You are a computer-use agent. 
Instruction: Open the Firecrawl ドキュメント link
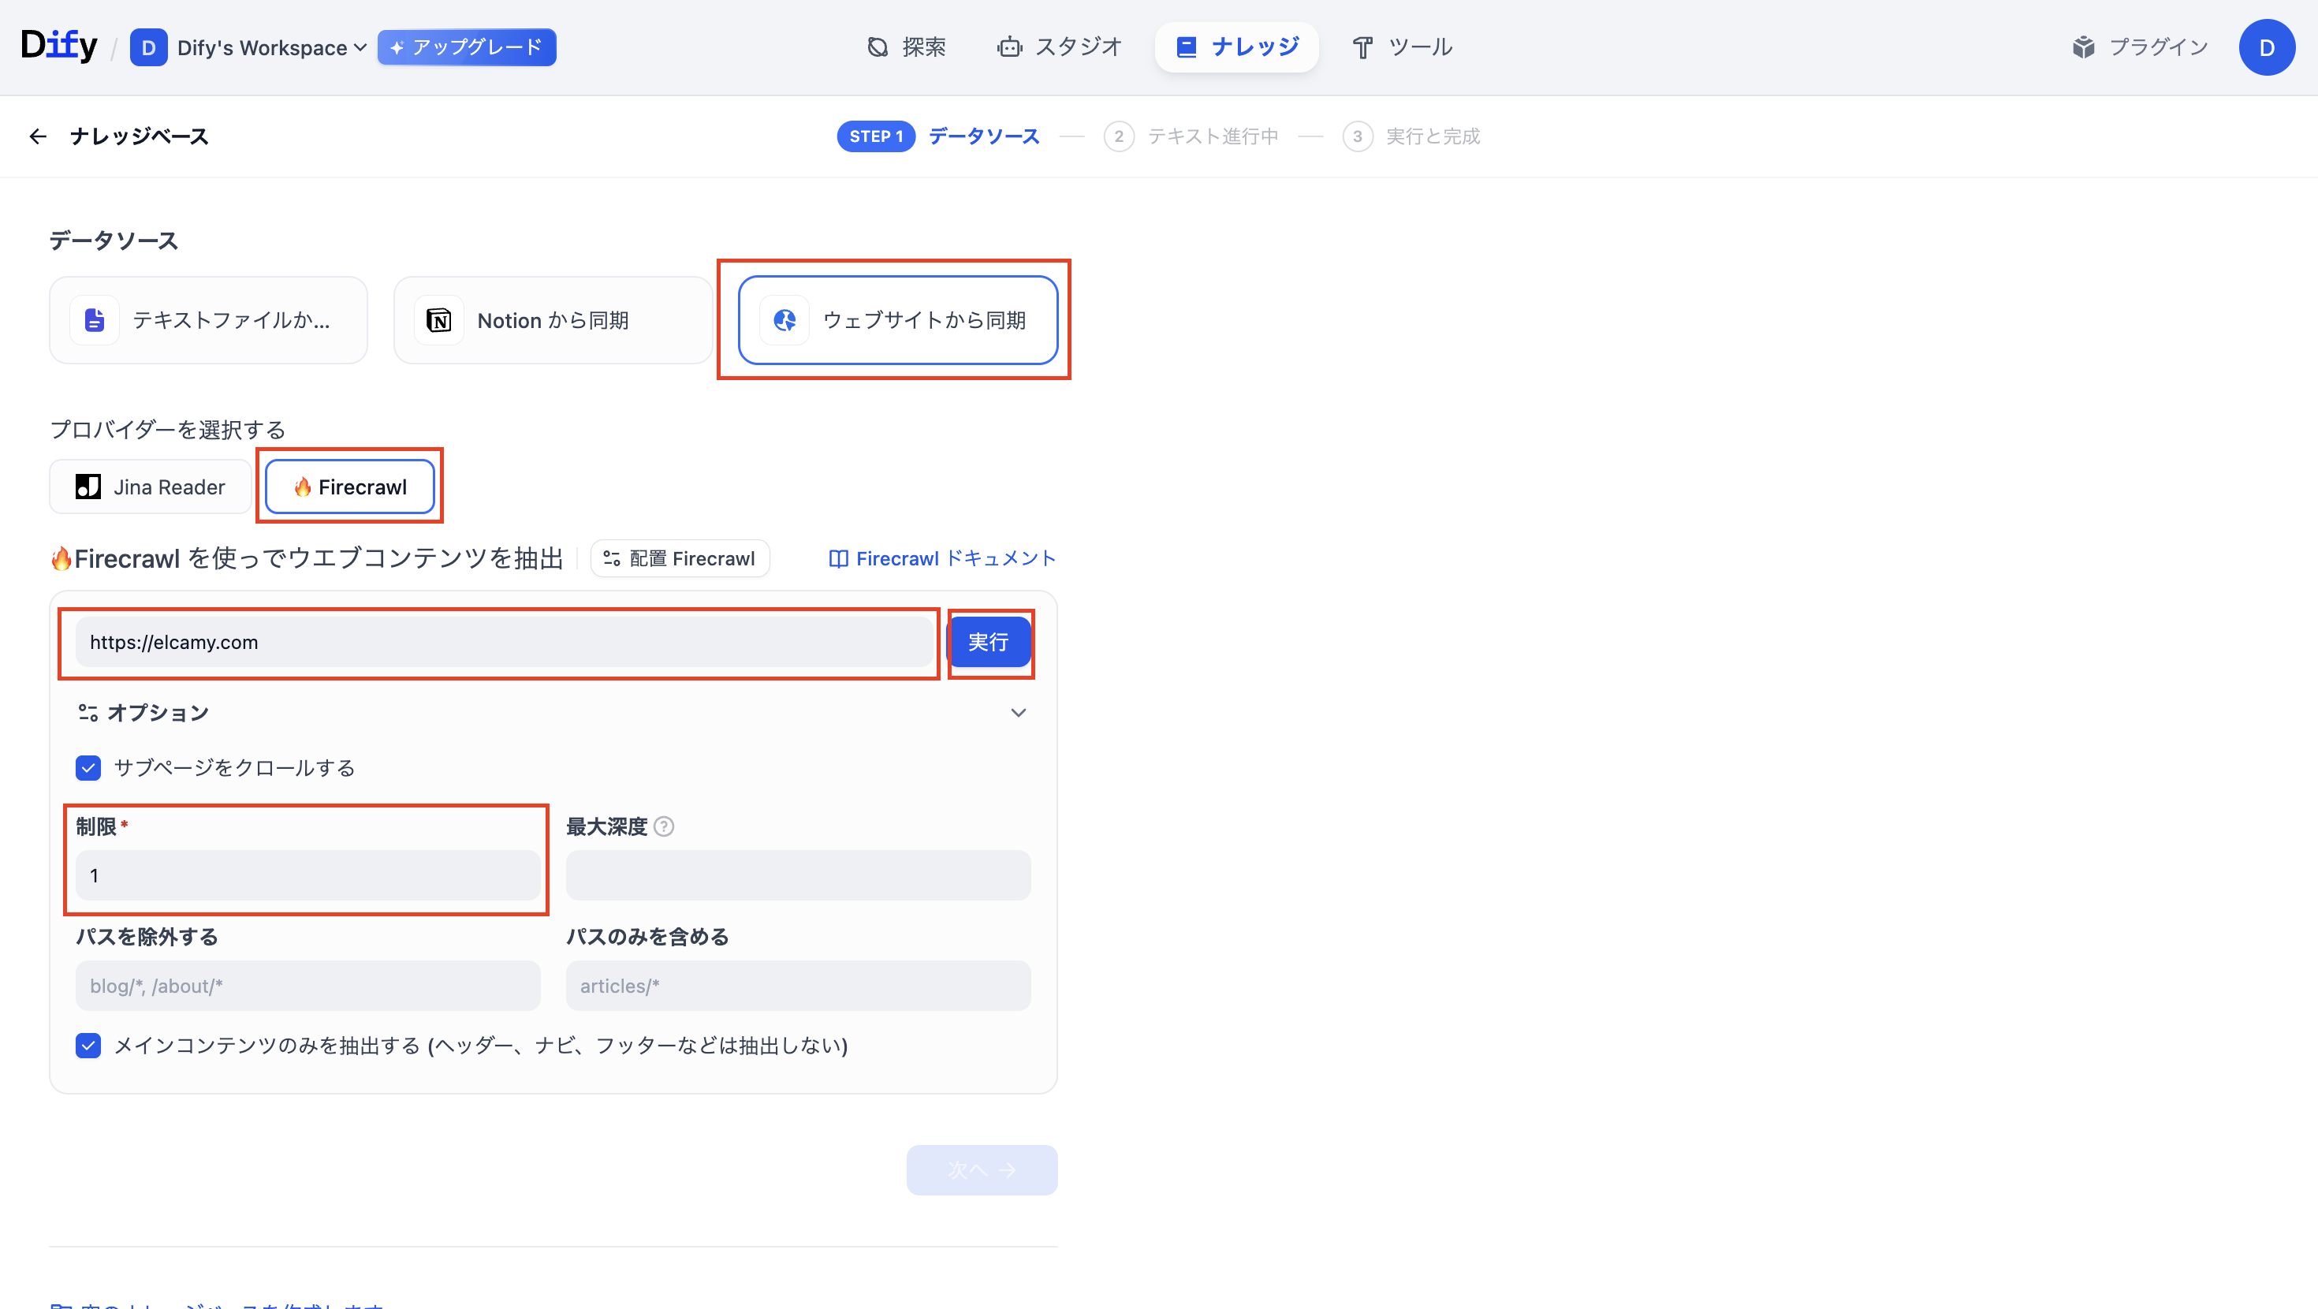point(941,558)
